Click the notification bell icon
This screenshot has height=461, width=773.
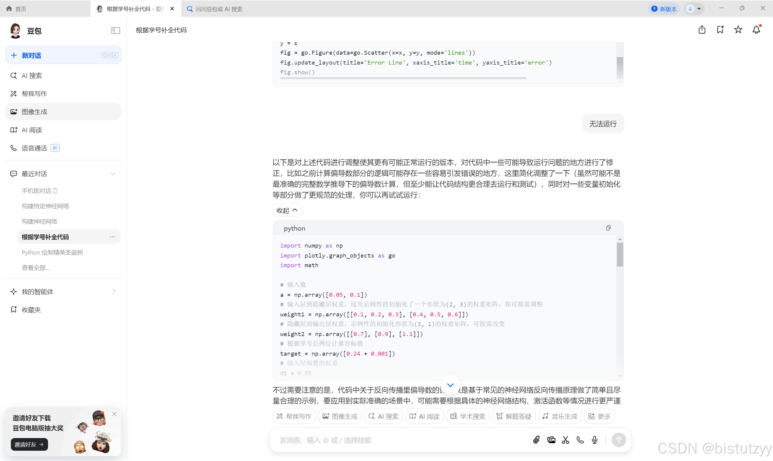click(756, 30)
